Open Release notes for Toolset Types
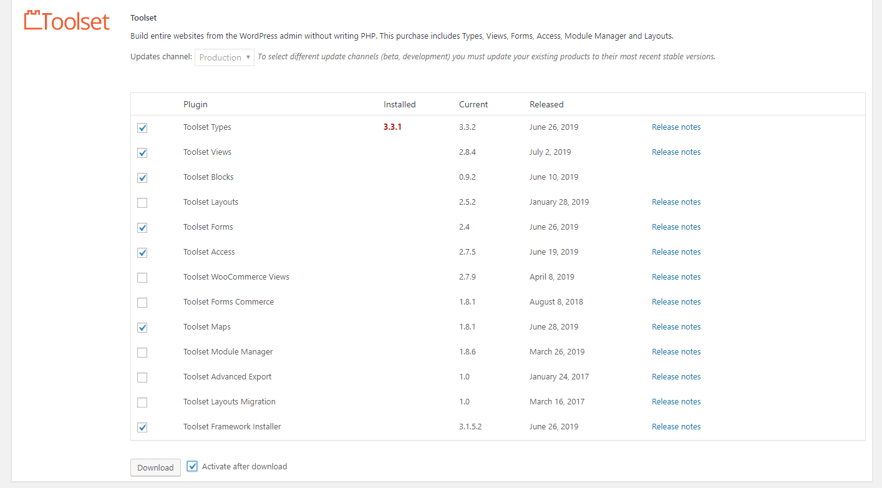The width and height of the screenshot is (882, 488). pyautogui.click(x=676, y=127)
